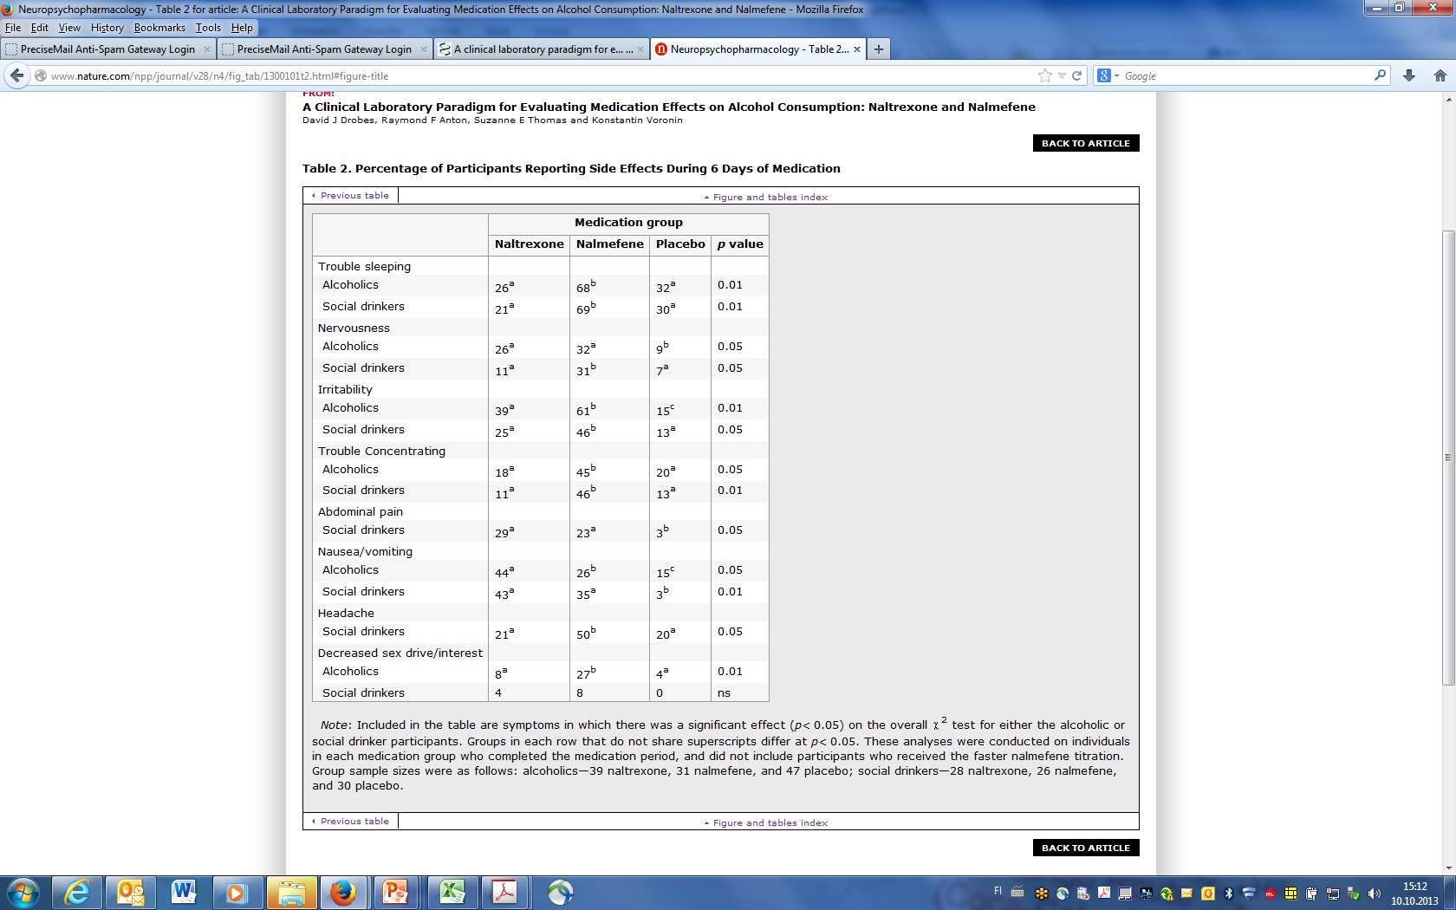This screenshot has height=910, width=1456.
Task: Click the FI language indicator
Action: (998, 891)
